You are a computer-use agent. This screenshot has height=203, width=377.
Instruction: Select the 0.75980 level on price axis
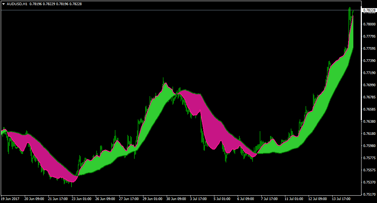(x=369, y=146)
